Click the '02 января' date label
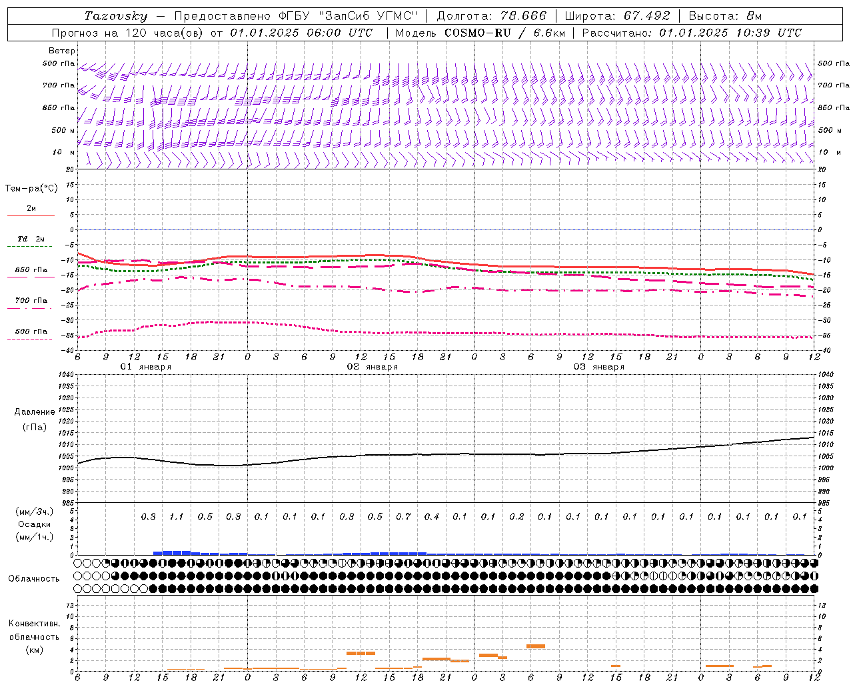The height and width of the screenshot is (683, 853). coord(373,367)
